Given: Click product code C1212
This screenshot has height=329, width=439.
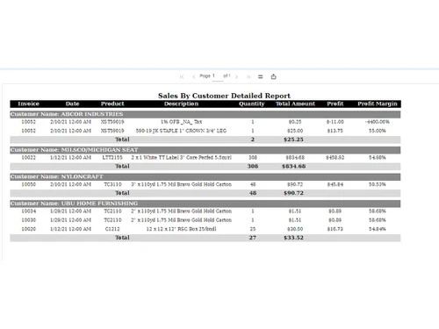Looking at the screenshot, I should click(x=112, y=229).
